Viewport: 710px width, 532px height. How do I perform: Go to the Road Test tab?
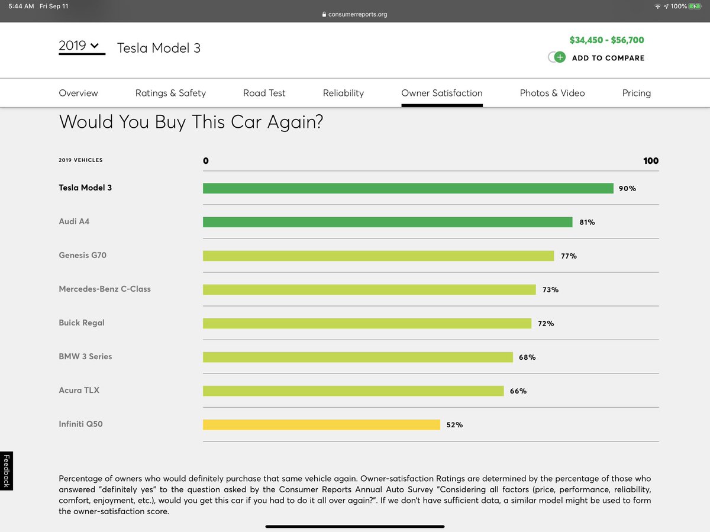264,93
